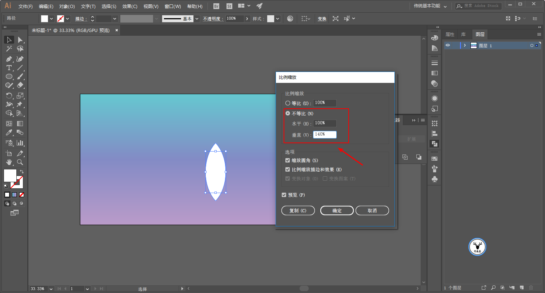The image size is (545, 293).
Task: Select the Rotate tool
Action: 9,96
